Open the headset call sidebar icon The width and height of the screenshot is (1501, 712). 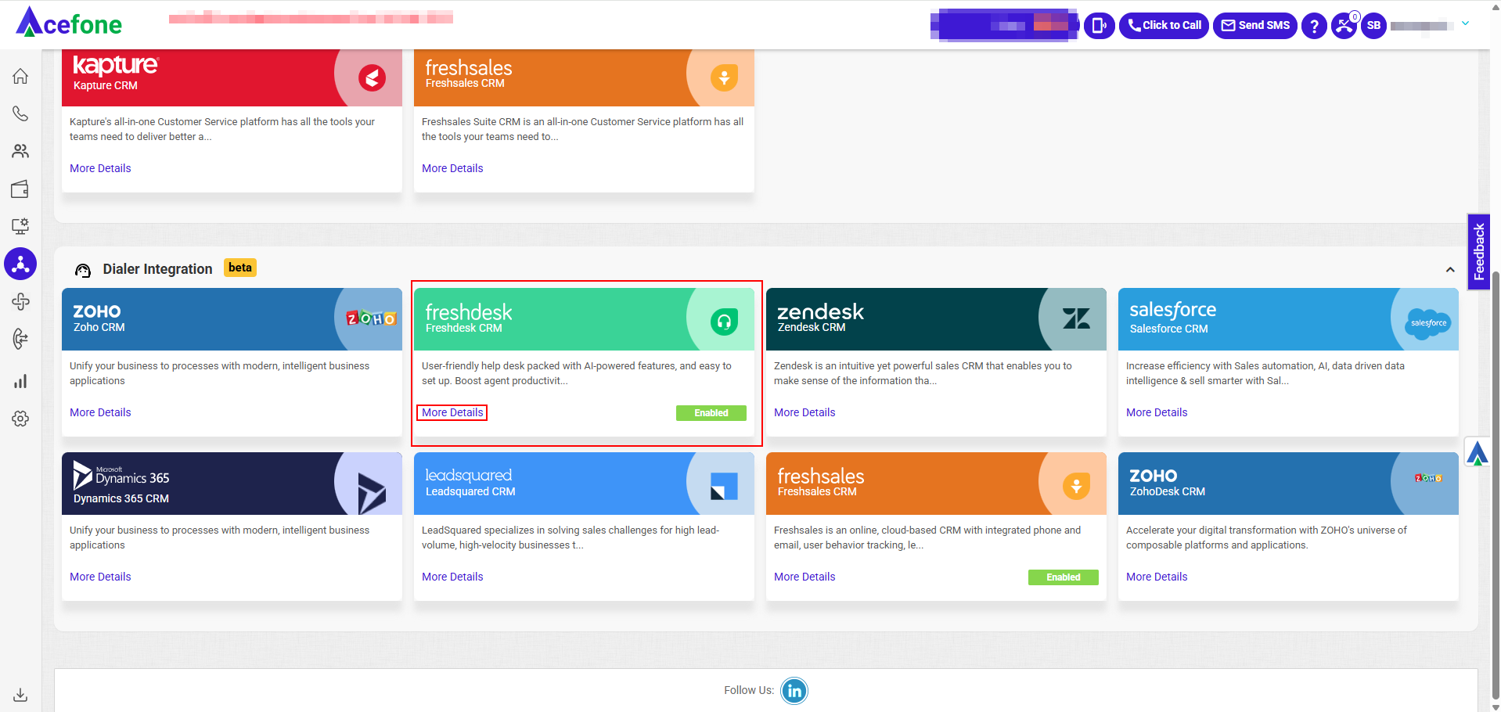[x=20, y=339]
